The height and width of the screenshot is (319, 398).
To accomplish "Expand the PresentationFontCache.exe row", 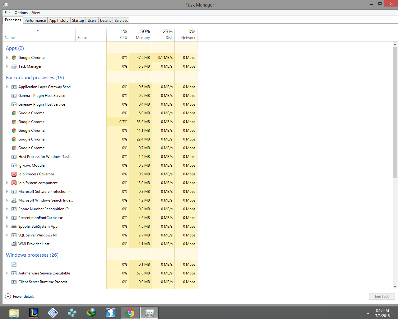I will [x=7, y=218].
